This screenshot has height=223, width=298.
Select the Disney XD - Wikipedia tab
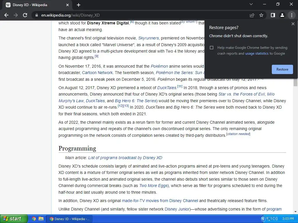[37, 5]
